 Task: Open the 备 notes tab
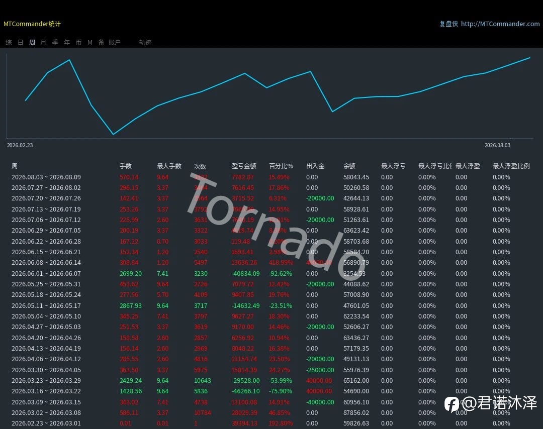tap(101, 42)
